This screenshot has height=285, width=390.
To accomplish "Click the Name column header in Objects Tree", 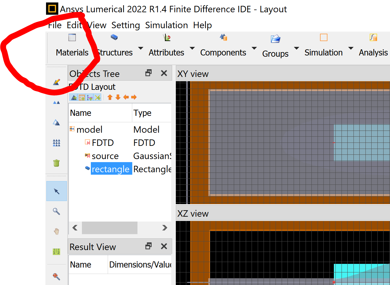I will [100, 113].
